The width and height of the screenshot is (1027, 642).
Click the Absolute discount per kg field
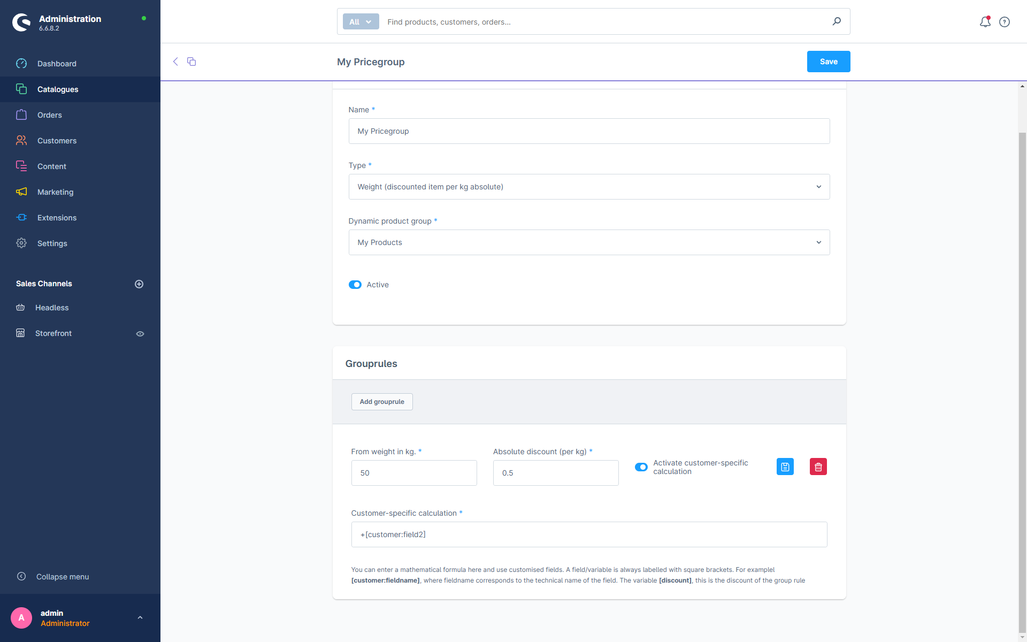[x=556, y=473]
